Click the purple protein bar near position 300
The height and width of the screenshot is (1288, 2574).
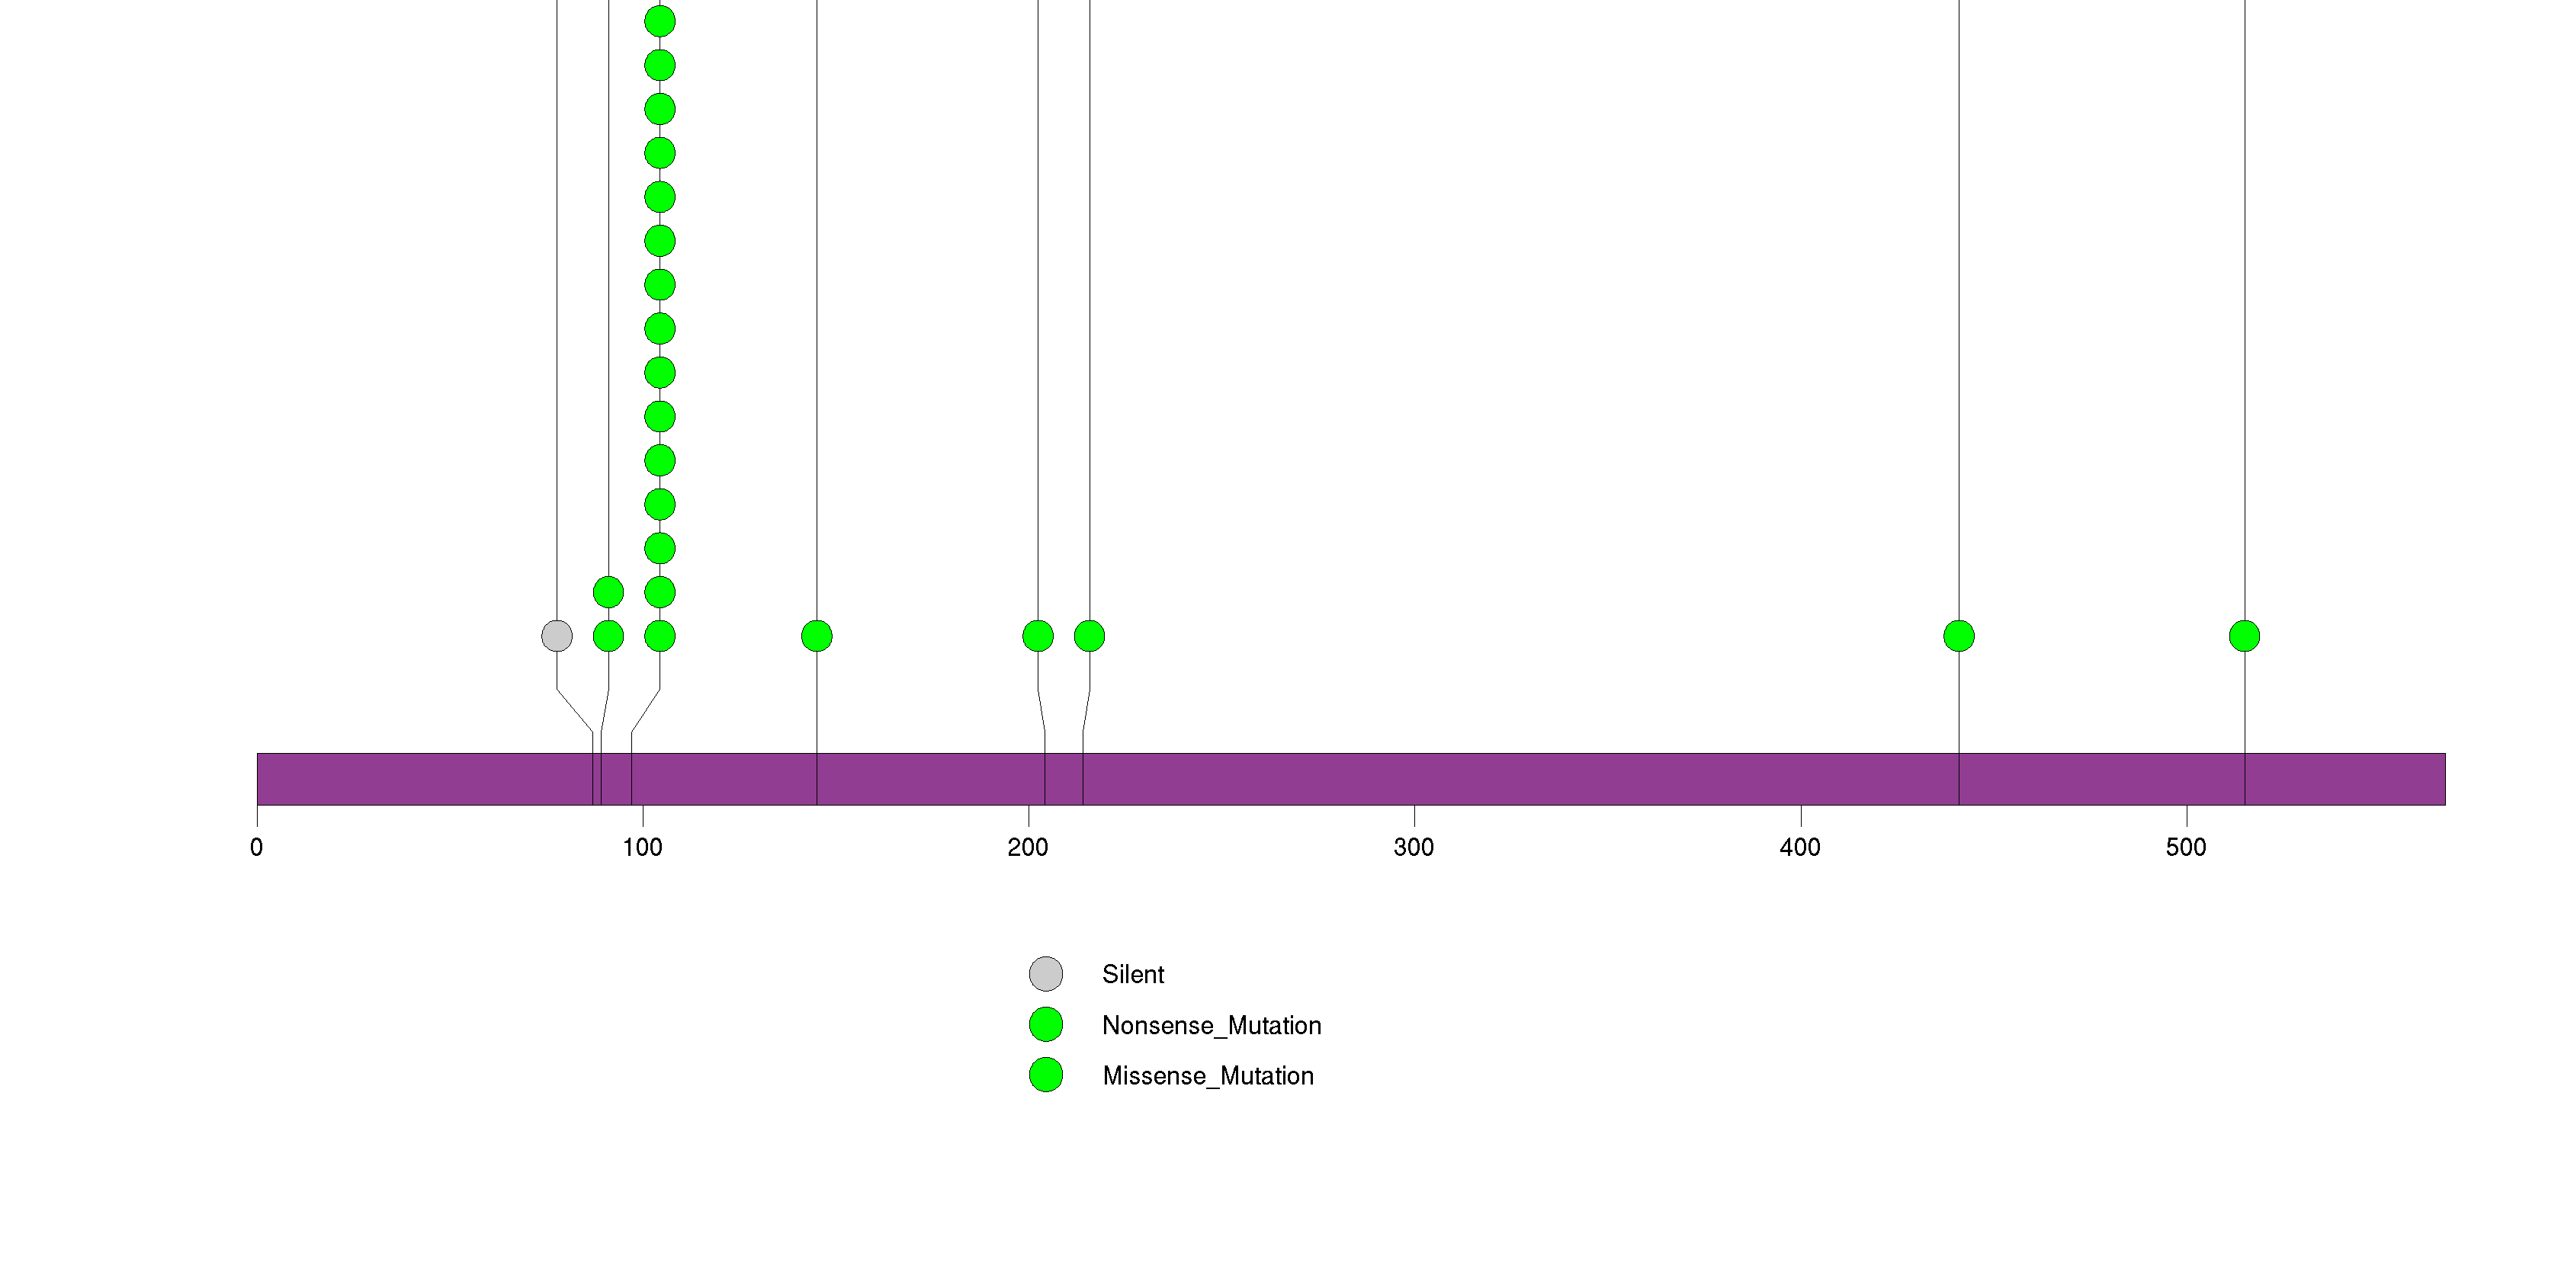pyautogui.click(x=1414, y=779)
